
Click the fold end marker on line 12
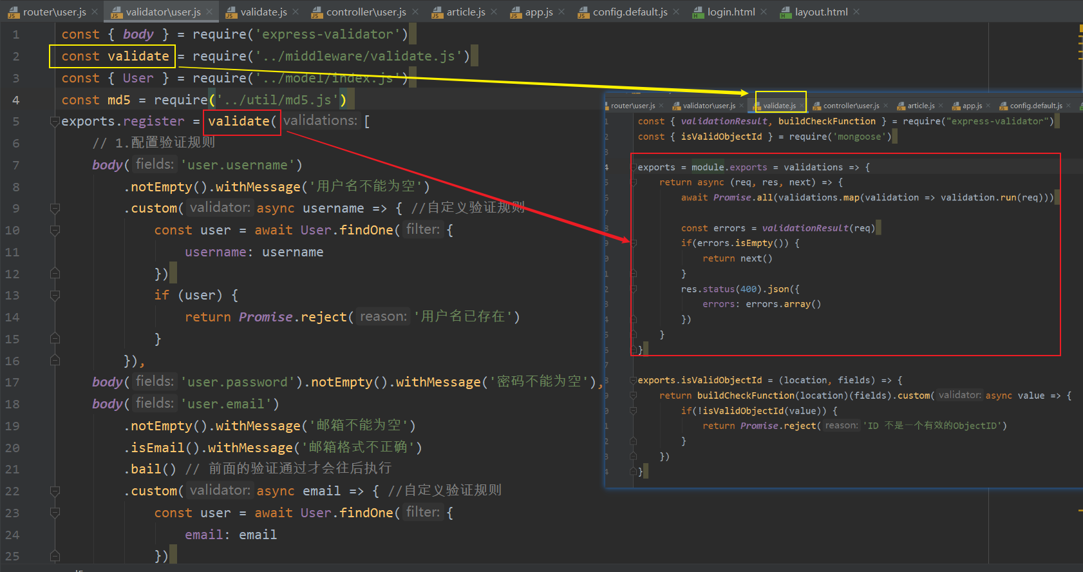coord(55,274)
